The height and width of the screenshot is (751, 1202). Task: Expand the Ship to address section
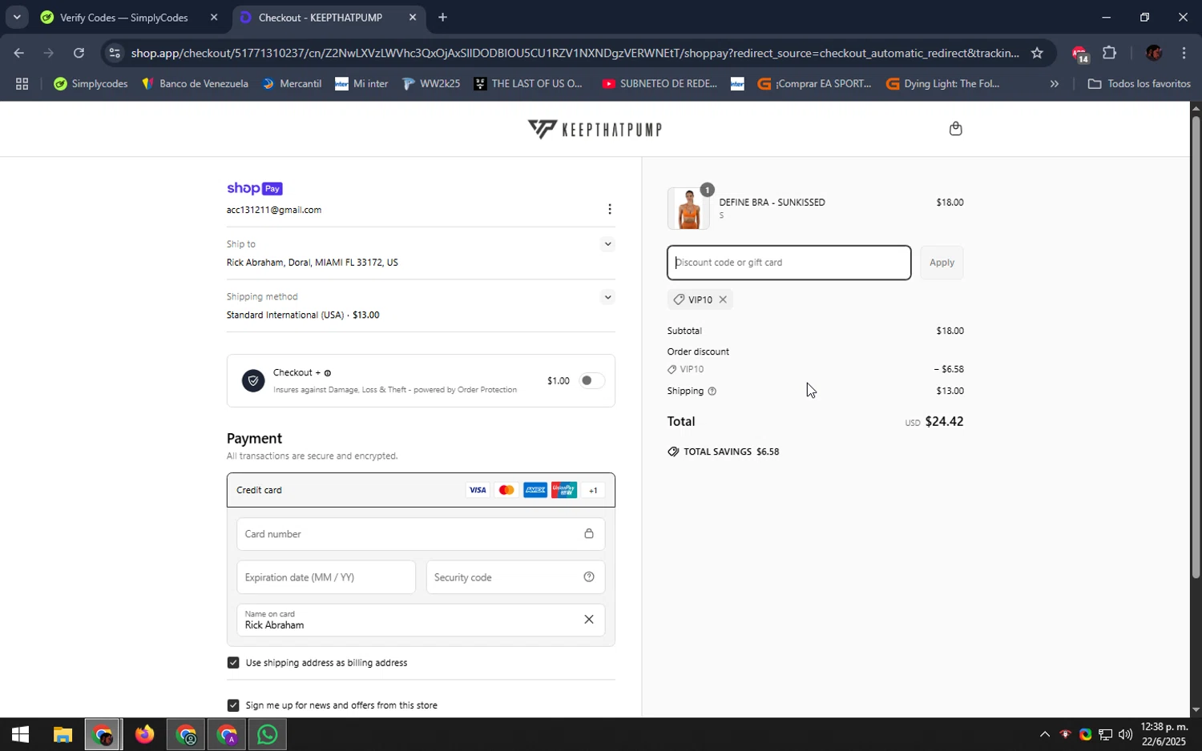(607, 244)
